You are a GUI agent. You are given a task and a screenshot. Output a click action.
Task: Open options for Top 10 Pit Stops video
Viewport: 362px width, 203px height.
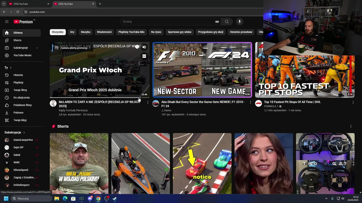353,102
